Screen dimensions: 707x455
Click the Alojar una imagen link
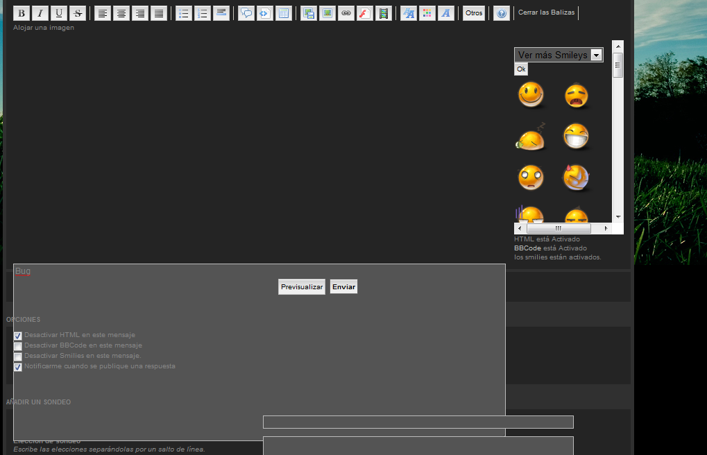(x=43, y=28)
